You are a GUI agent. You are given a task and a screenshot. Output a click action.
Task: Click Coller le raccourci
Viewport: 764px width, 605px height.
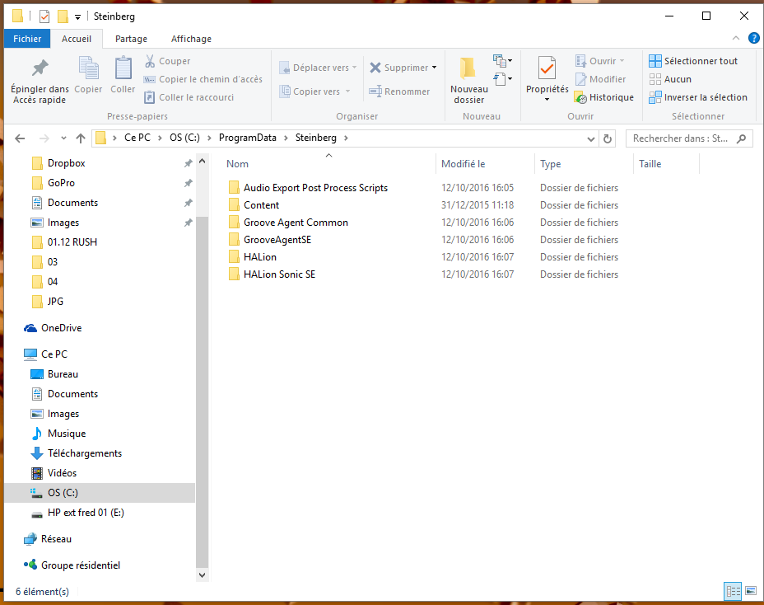[189, 97]
